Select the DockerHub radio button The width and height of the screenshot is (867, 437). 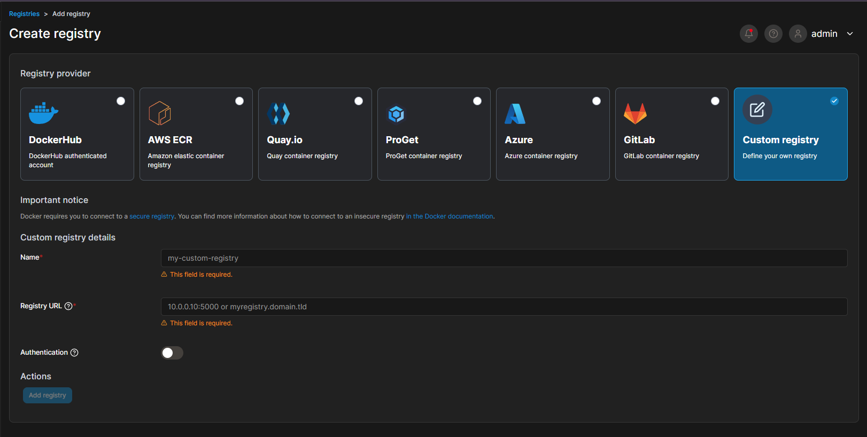(121, 101)
